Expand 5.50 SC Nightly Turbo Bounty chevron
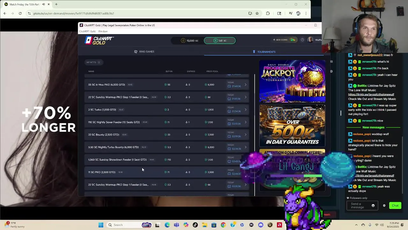The width and height of the screenshot is (408, 230). click(x=245, y=147)
